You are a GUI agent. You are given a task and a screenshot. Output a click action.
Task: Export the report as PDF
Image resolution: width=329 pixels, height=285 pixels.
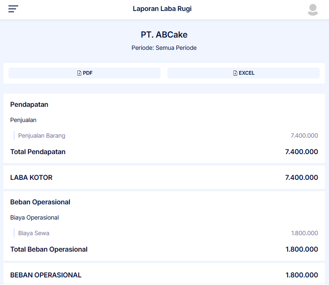click(x=85, y=73)
